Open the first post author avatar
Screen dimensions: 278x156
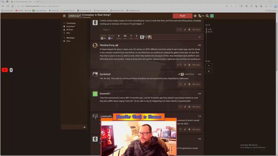point(95,23)
